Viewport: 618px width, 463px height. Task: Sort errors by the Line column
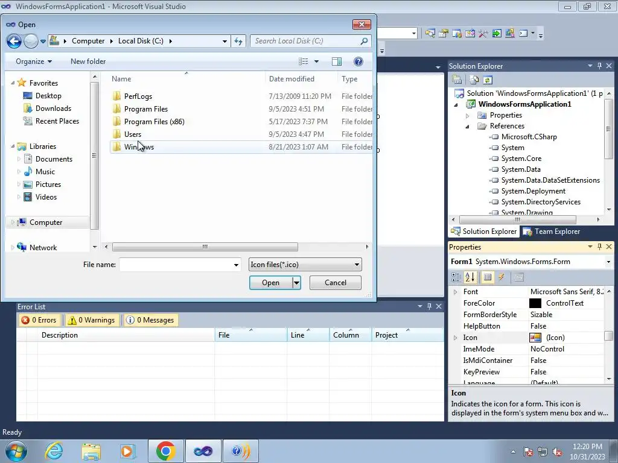[x=308, y=335]
